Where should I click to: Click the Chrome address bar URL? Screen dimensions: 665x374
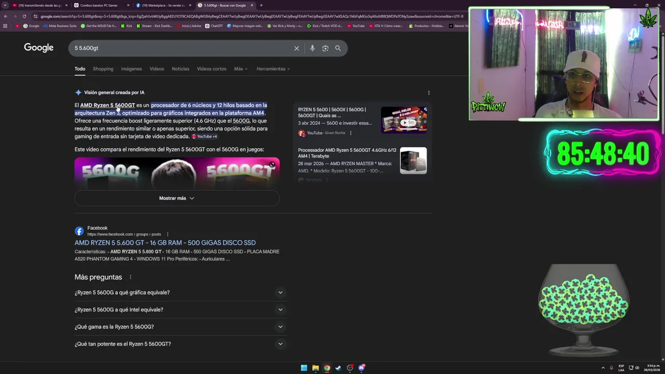click(252, 16)
